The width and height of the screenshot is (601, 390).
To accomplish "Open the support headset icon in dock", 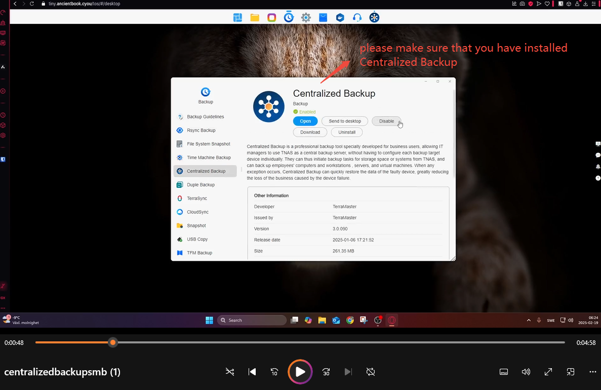I will (x=357, y=17).
